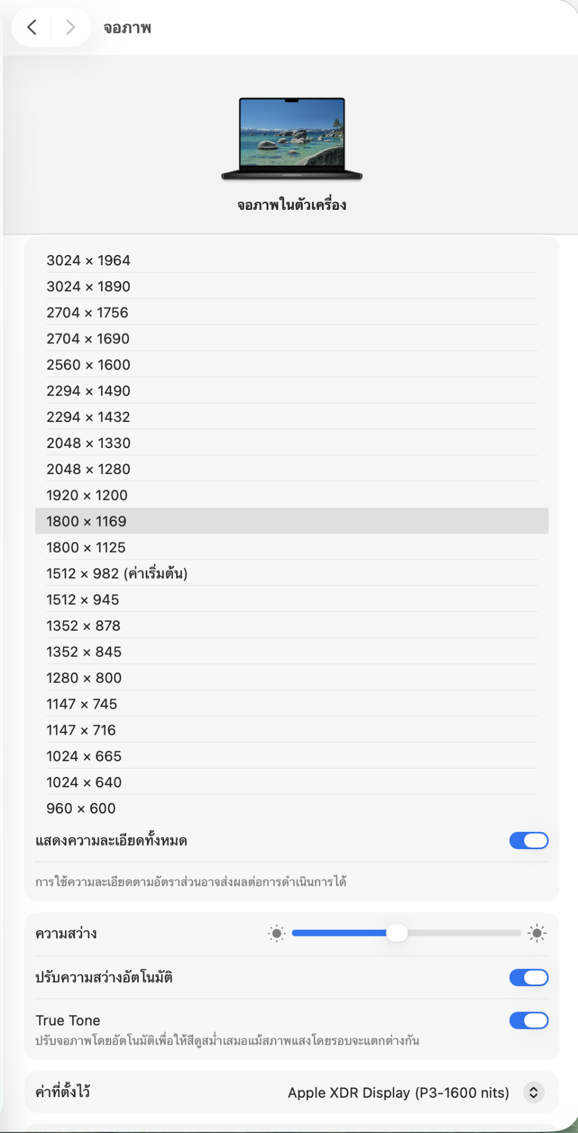Pick the 1024 × 665 resolution
This screenshot has height=1133, width=578.
pyautogui.click(x=84, y=756)
